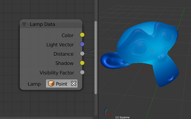Click the Lamp Data node title
Viewport: 191px width, 119px height.
[42, 24]
